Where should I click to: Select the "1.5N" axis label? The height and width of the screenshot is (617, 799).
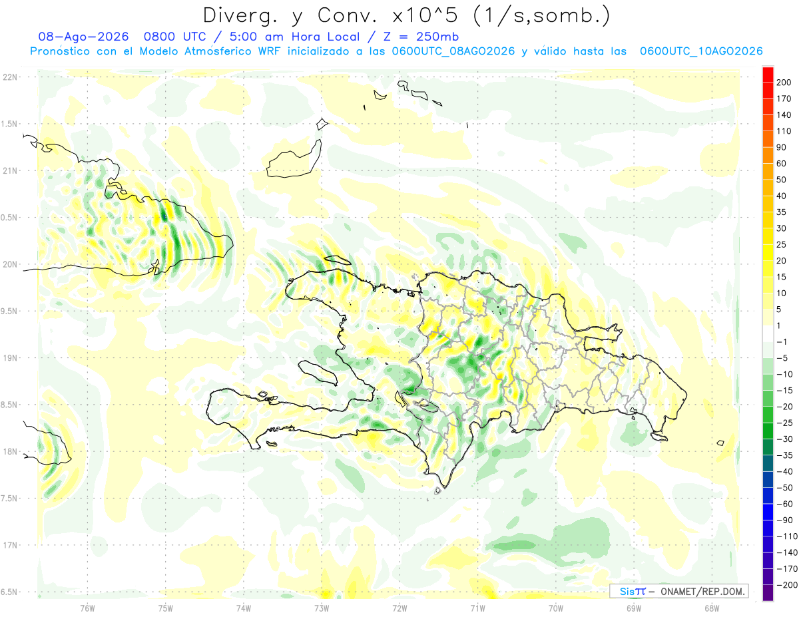pos(9,124)
